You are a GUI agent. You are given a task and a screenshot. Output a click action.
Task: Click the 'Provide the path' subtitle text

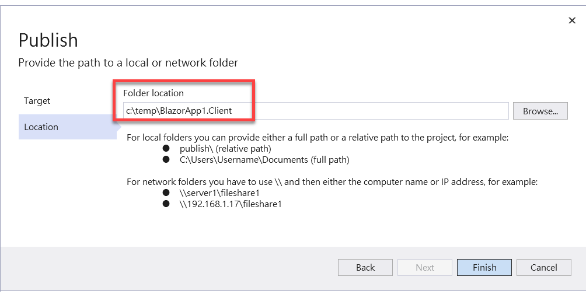click(128, 63)
